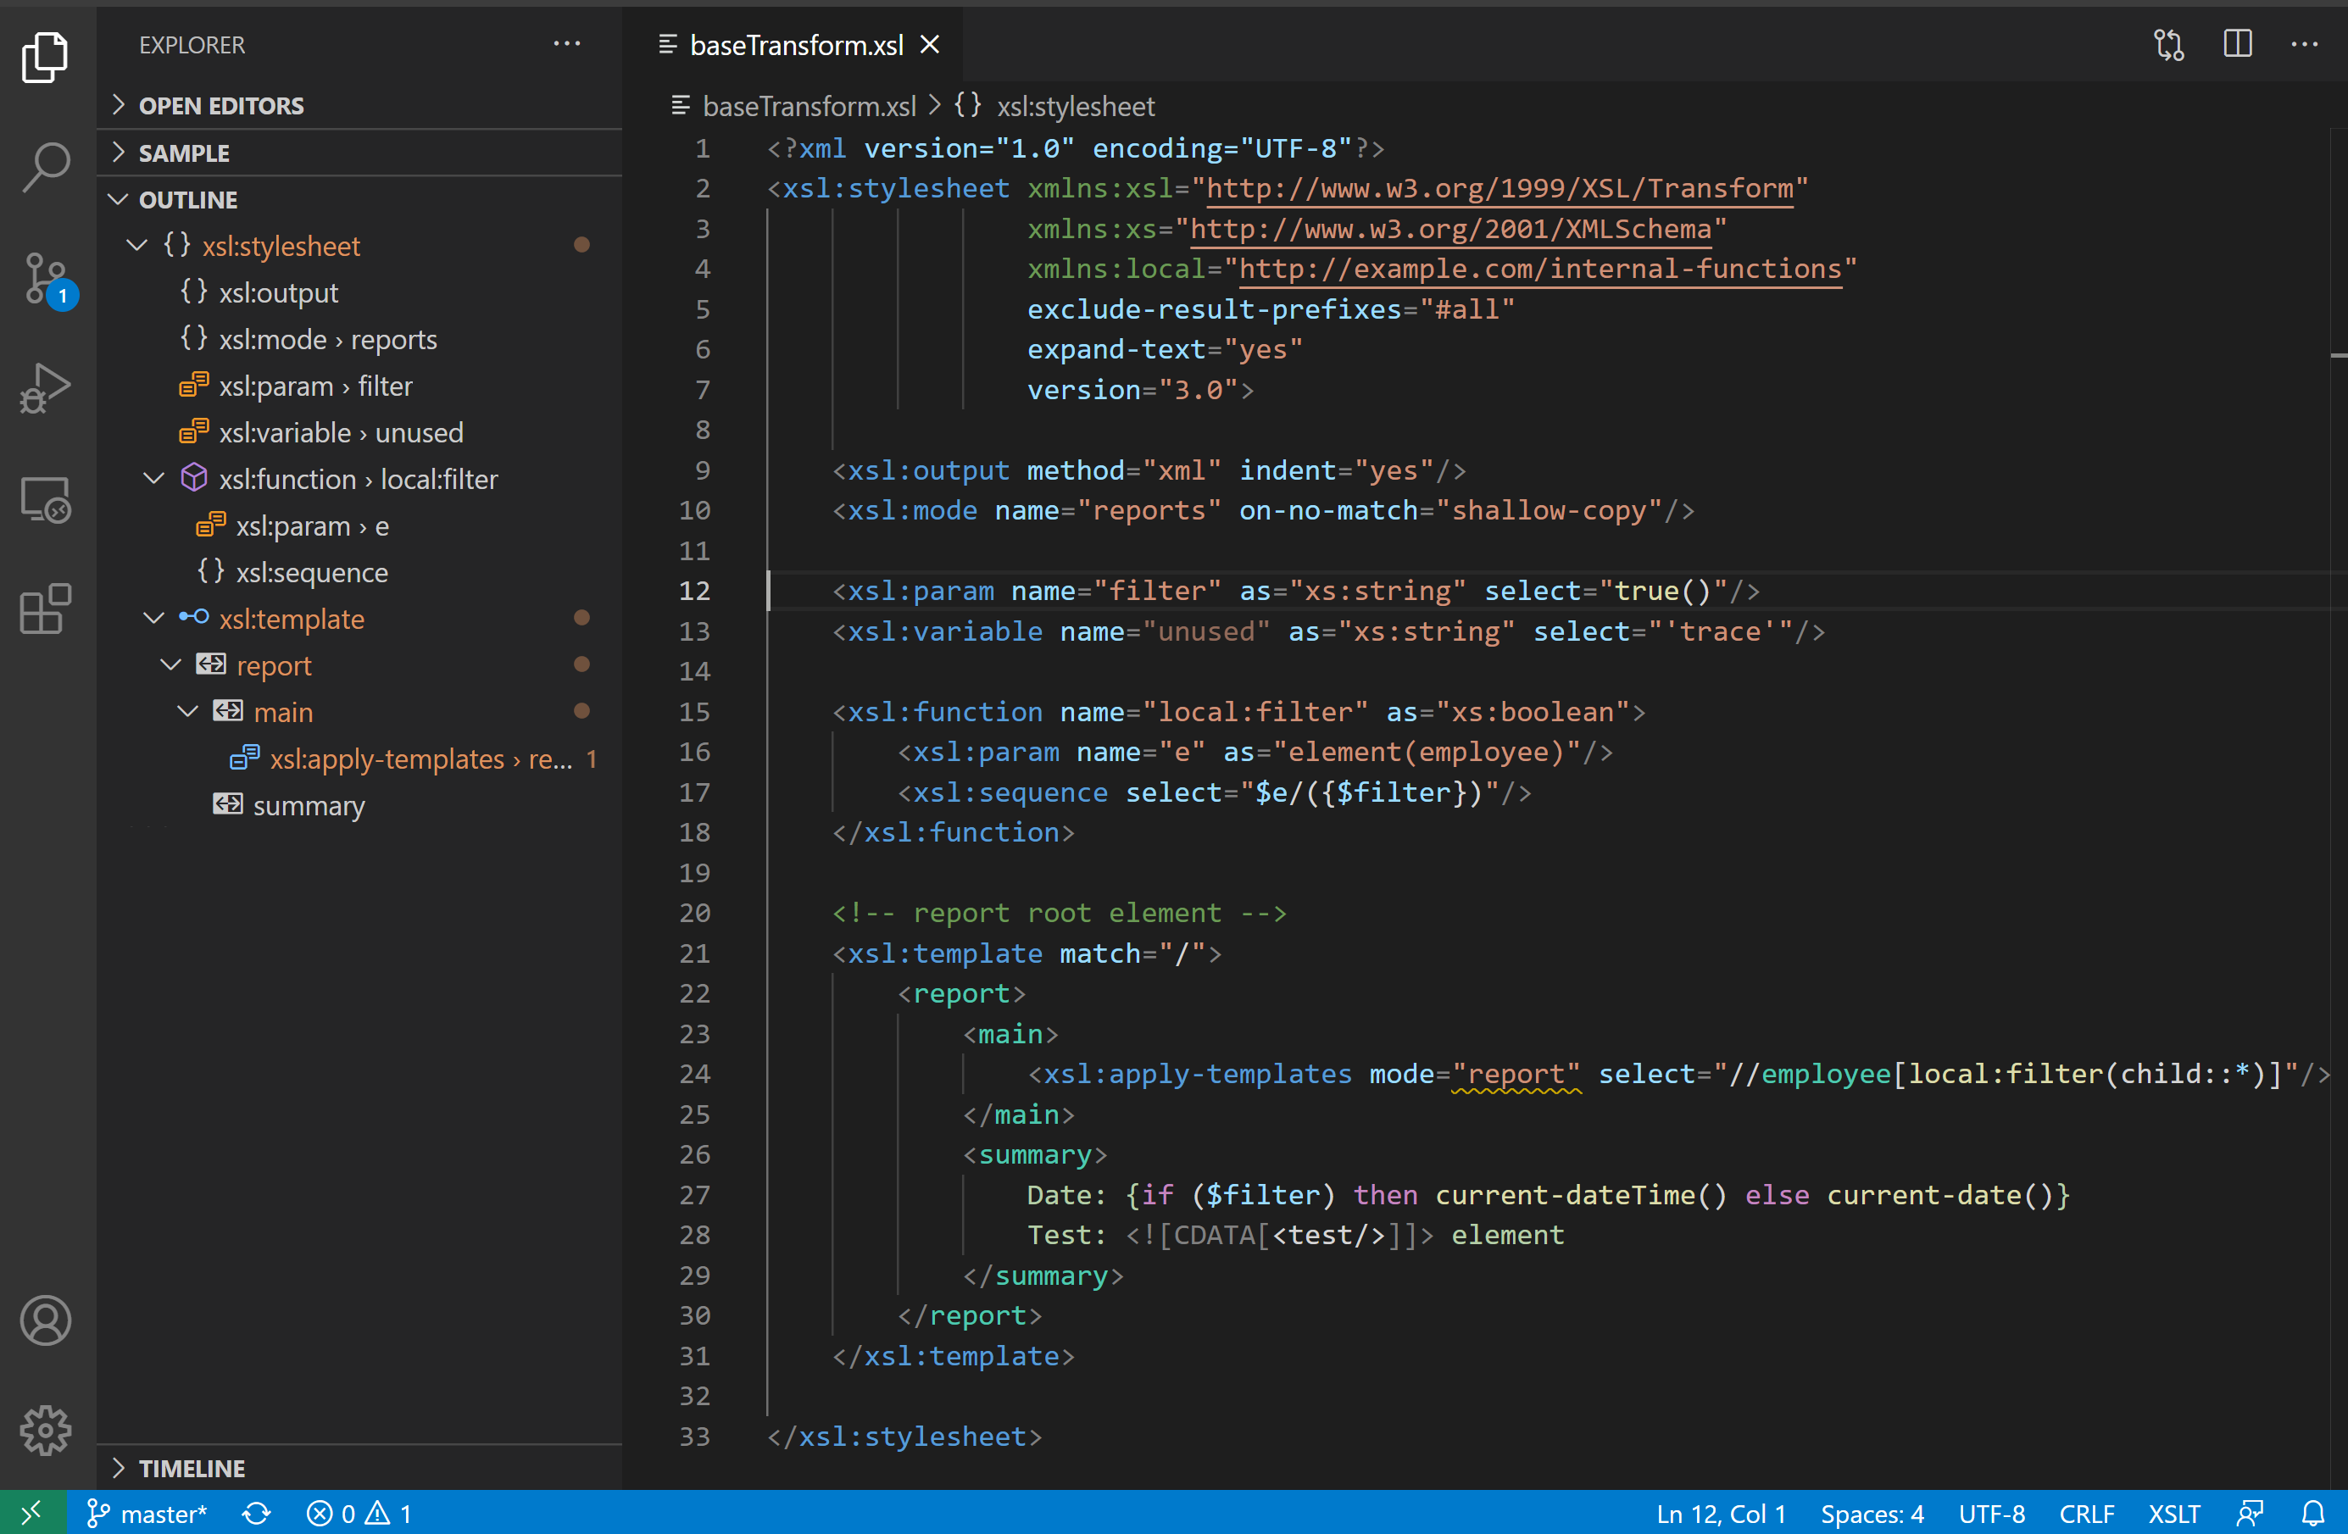Click the Open Changes compare icon
Image resolution: width=2348 pixels, height=1534 pixels.
2168,44
